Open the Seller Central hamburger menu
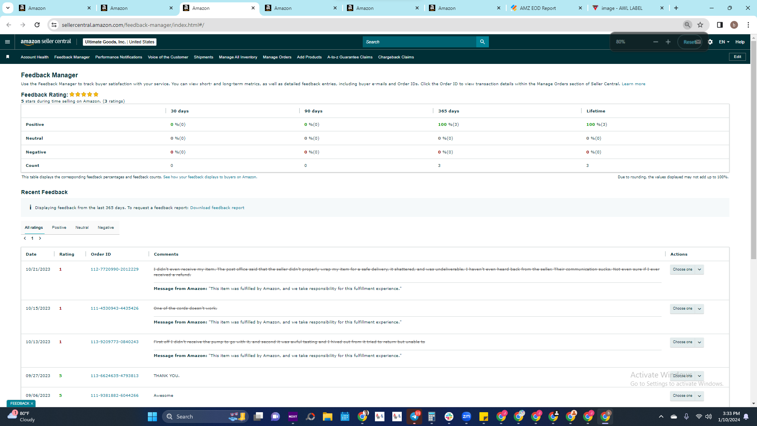The width and height of the screenshot is (757, 426). tap(7, 42)
